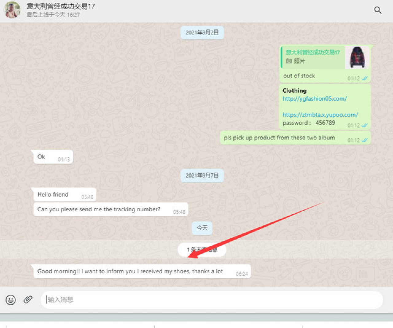Viewport: 393px width, 328px height.
Task: Open the ygfashion05.com link
Action: (314, 99)
